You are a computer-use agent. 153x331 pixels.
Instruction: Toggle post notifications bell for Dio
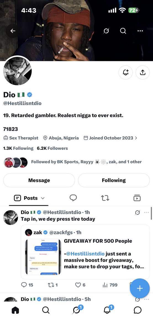(126, 72)
